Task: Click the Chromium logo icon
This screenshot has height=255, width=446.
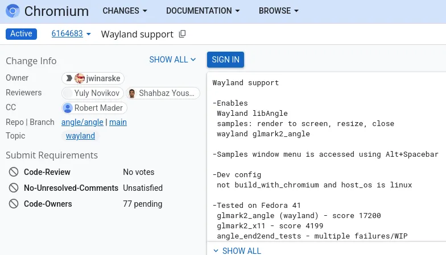Action: 13,11
